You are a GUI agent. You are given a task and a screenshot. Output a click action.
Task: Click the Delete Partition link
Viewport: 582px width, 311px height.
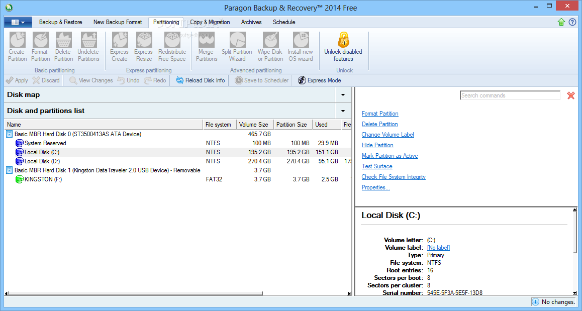point(380,124)
